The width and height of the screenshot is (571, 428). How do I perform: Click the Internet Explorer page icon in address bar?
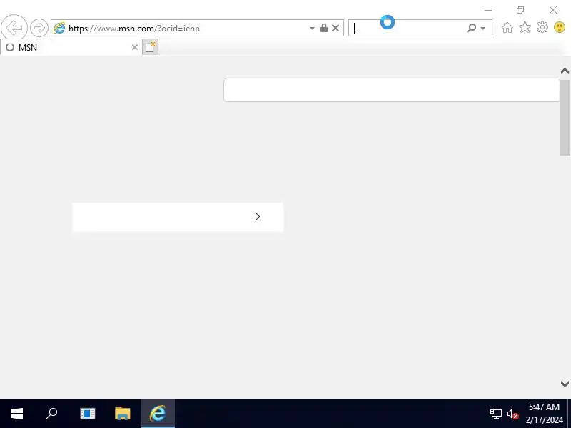59,28
